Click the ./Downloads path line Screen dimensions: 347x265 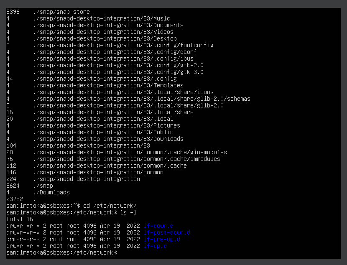(38, 192)
